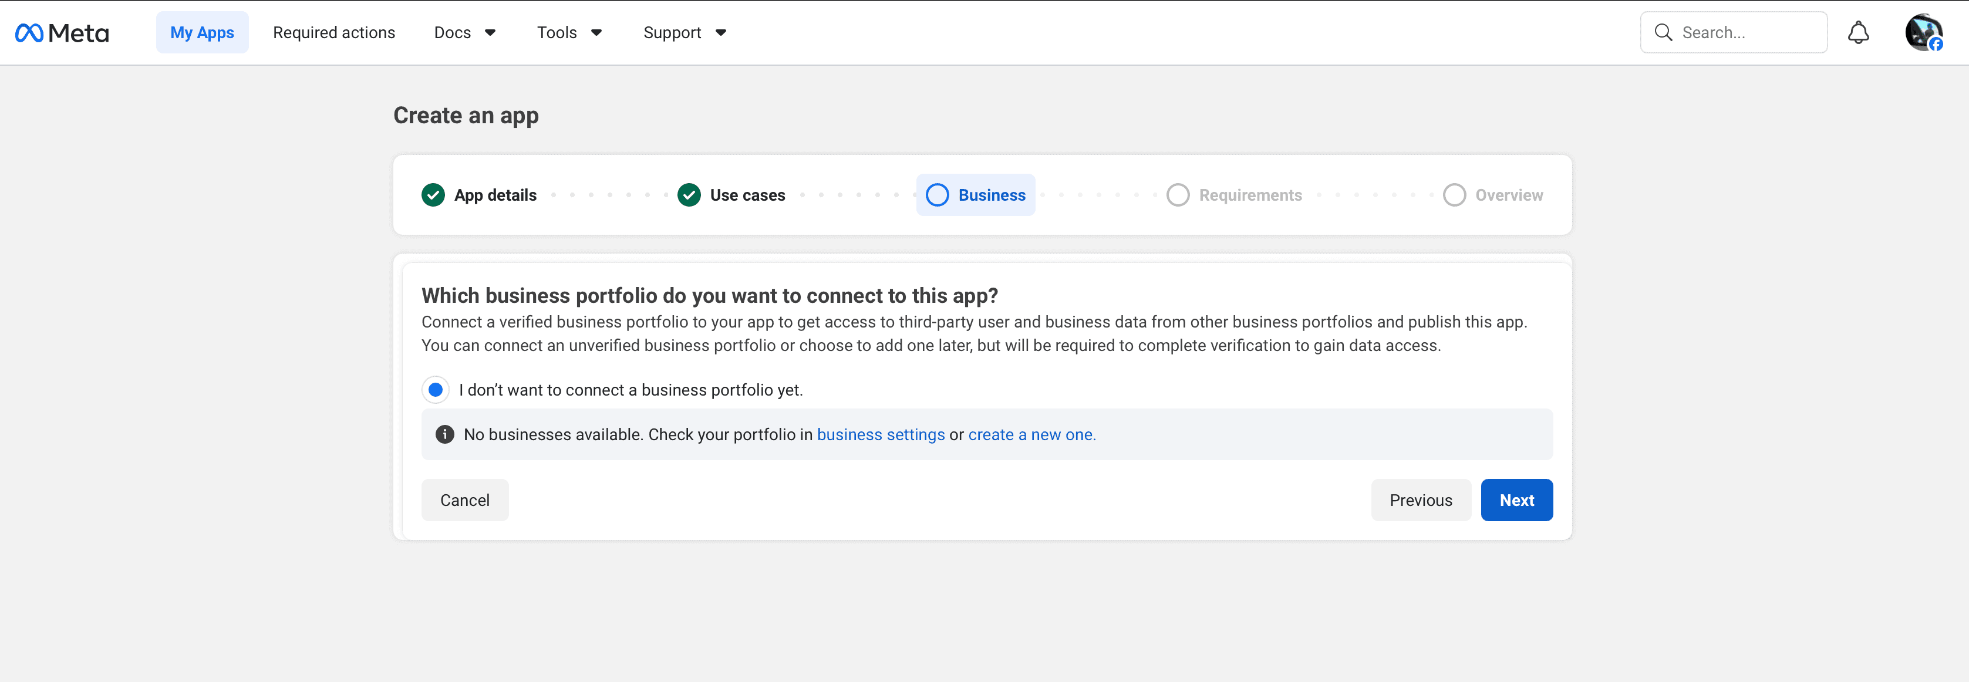Screen dimensions: 1969x682
Task: Click the info icon beside the businesses notice
Action: click(x=444, y=434)
